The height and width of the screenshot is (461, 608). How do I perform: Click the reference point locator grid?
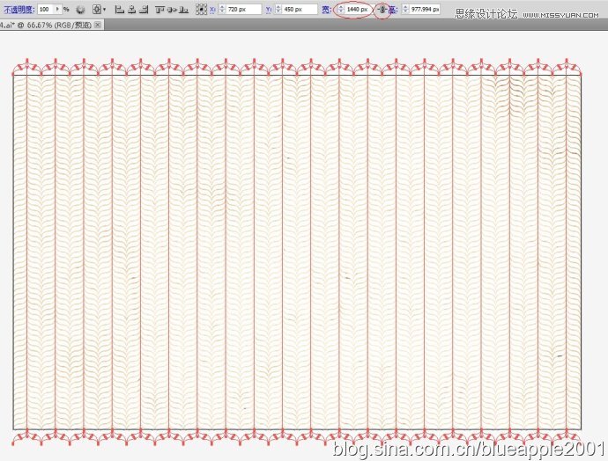click(x=201, y=10)
